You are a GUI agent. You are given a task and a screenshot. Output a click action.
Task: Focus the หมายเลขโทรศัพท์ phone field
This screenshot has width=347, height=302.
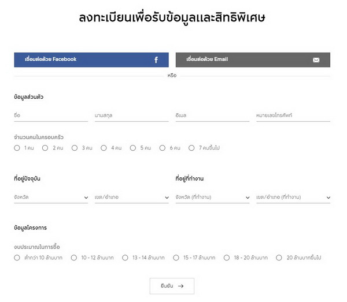(293, 115)
